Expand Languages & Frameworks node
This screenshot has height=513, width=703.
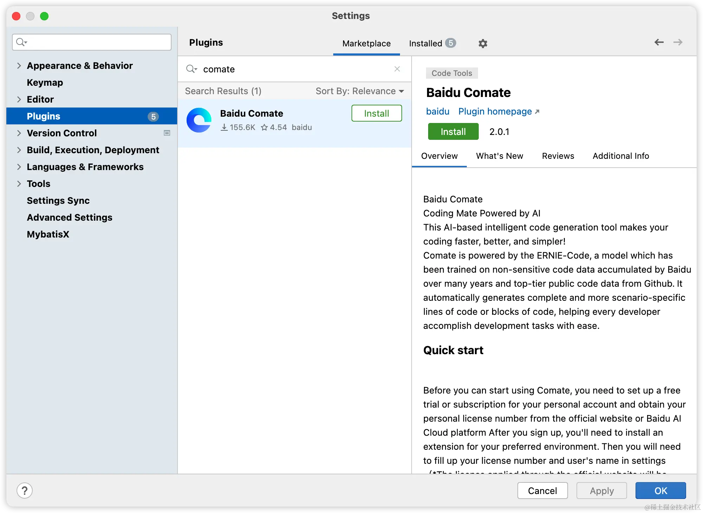tap(19, 167)
